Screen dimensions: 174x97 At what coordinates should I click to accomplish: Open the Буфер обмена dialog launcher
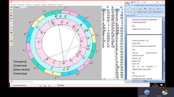[x=136, y=16]
